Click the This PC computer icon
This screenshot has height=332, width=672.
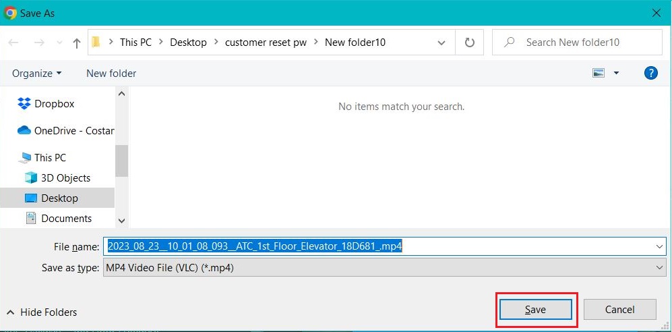point(24,158)
